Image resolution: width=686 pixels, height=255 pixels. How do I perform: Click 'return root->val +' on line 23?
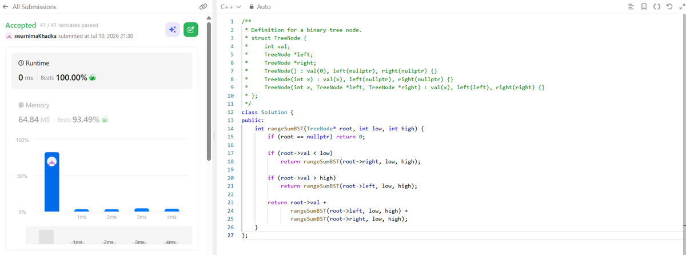(297, 203)
